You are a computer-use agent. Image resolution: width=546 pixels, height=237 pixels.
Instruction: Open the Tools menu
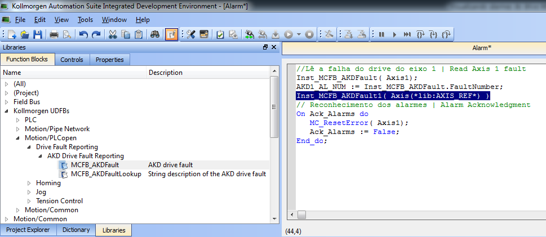(x=85, y=20)
